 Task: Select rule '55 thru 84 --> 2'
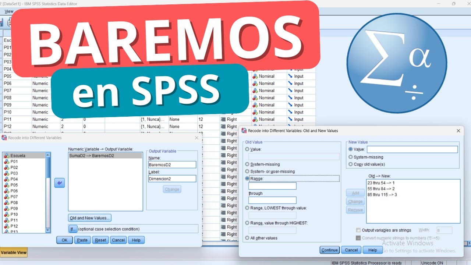[x=381, y=188]
